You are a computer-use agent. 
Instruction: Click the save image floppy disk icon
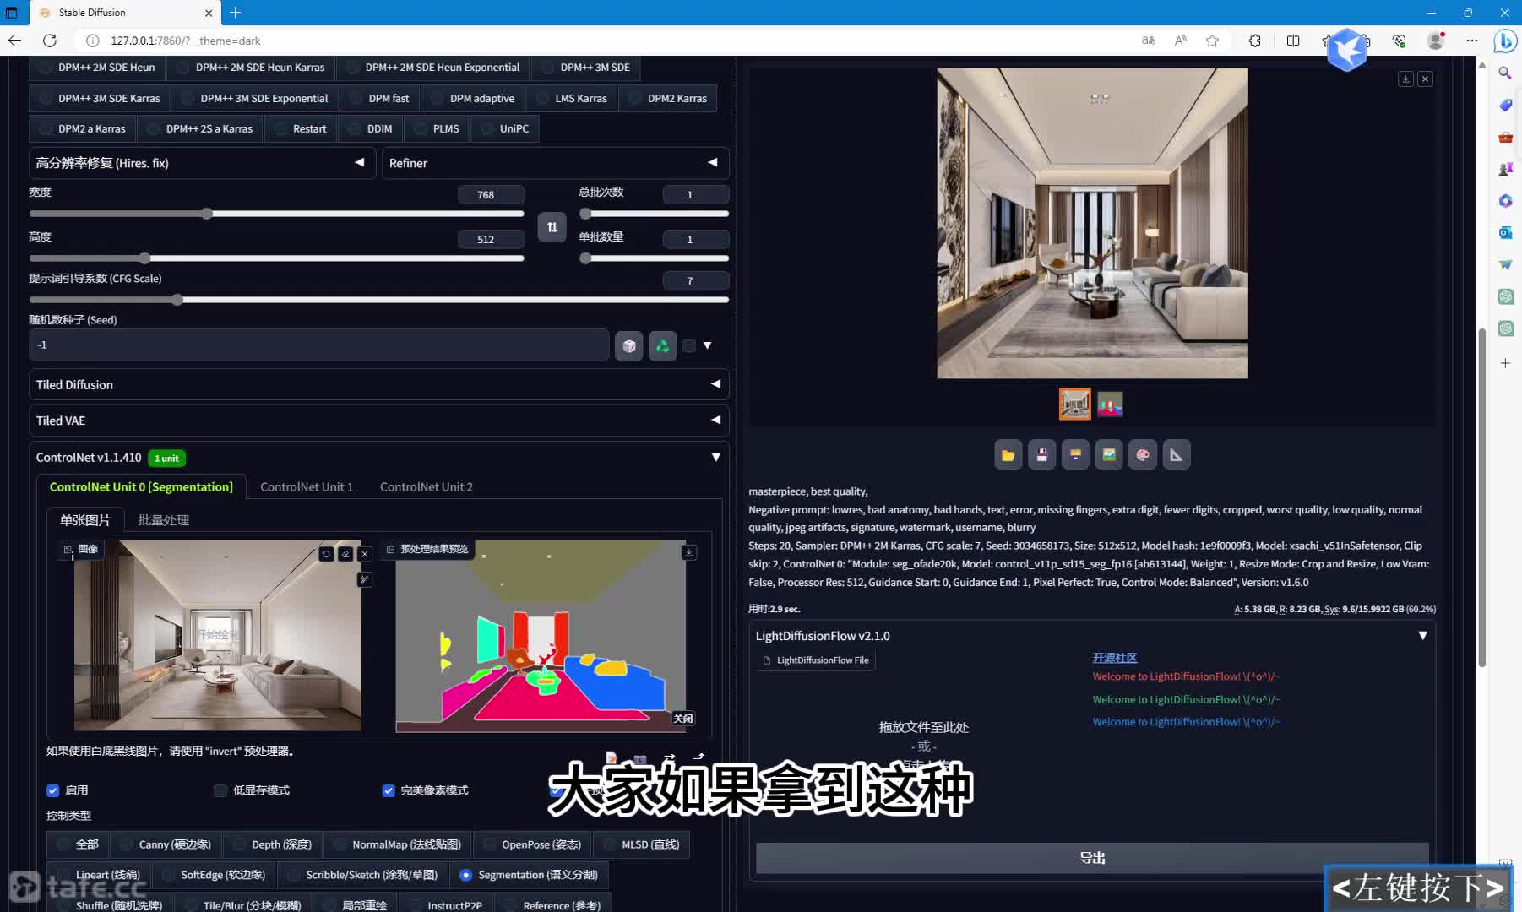coord(1041,454)
